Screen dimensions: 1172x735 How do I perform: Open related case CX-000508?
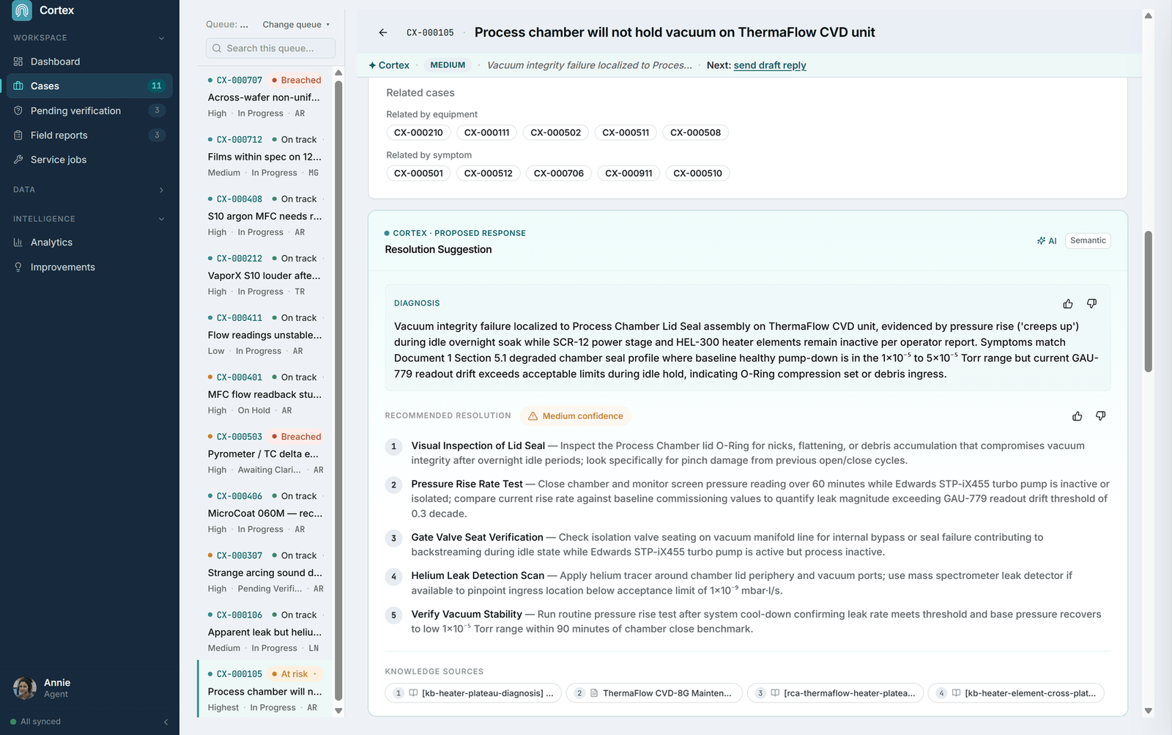(695, 133)
